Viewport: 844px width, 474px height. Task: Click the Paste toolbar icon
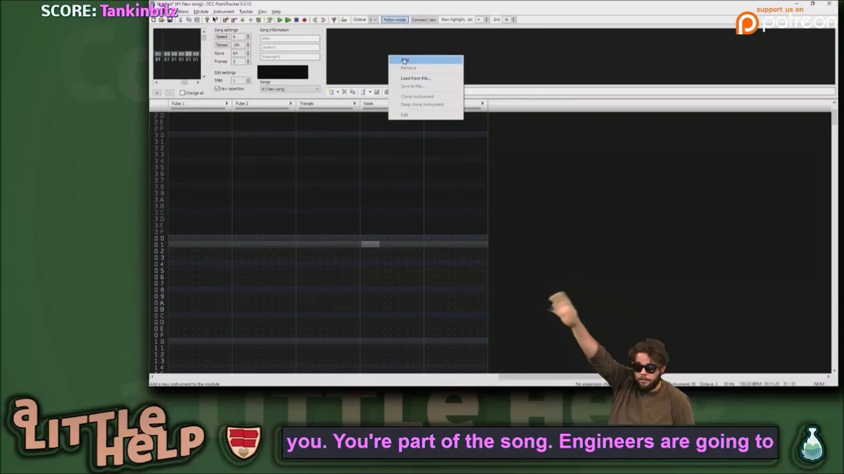(196, 20)
